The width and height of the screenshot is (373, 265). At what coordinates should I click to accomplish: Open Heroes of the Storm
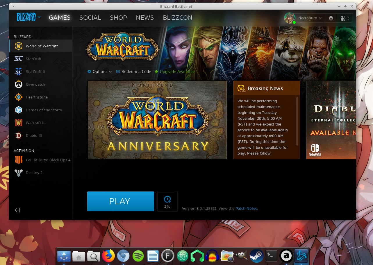pos(44,110)
